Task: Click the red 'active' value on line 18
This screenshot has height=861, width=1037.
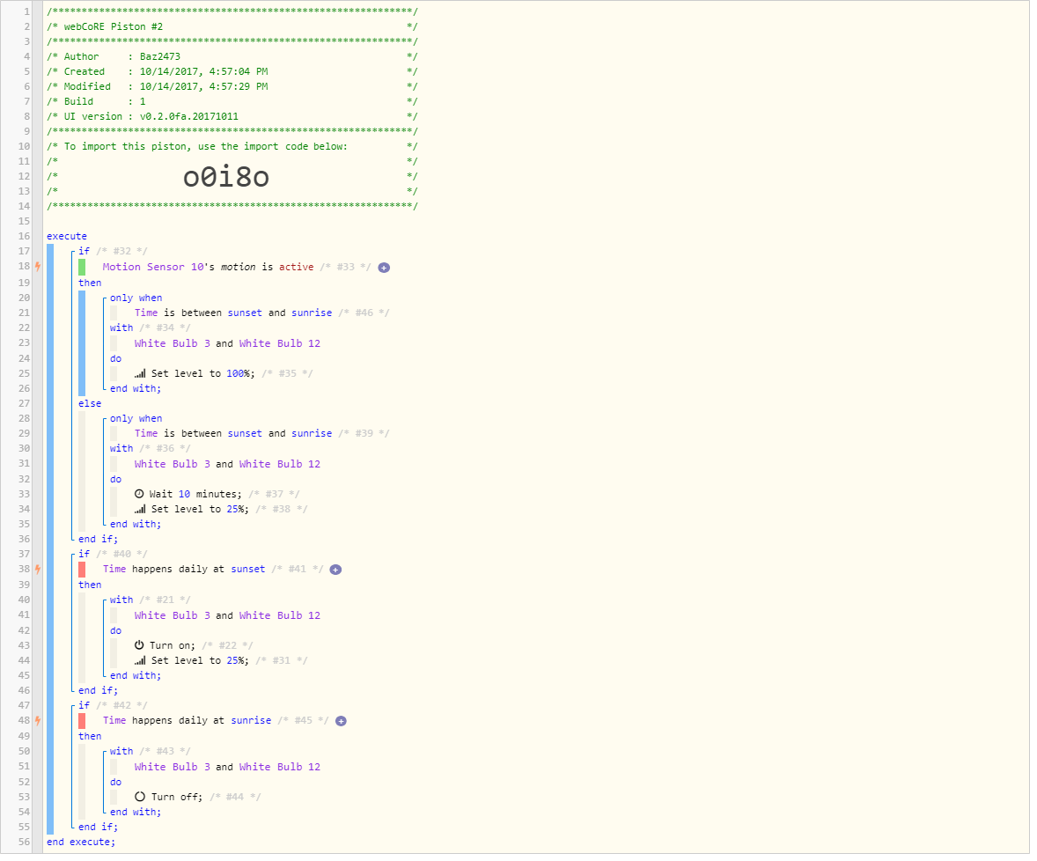Action: coord(298,269)
